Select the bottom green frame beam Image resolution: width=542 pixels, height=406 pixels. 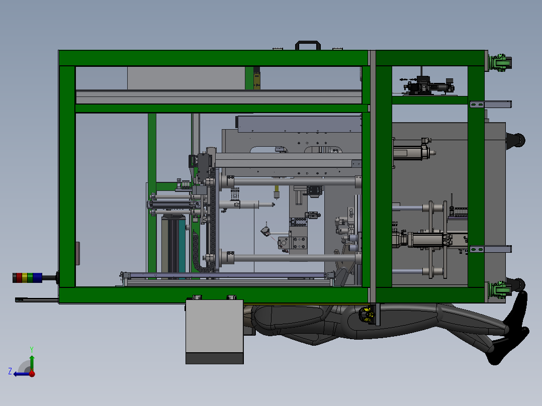pyautogui.click(x=213, y=295)
